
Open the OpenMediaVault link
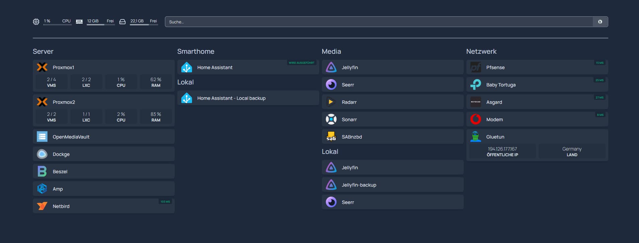point(104,137)
